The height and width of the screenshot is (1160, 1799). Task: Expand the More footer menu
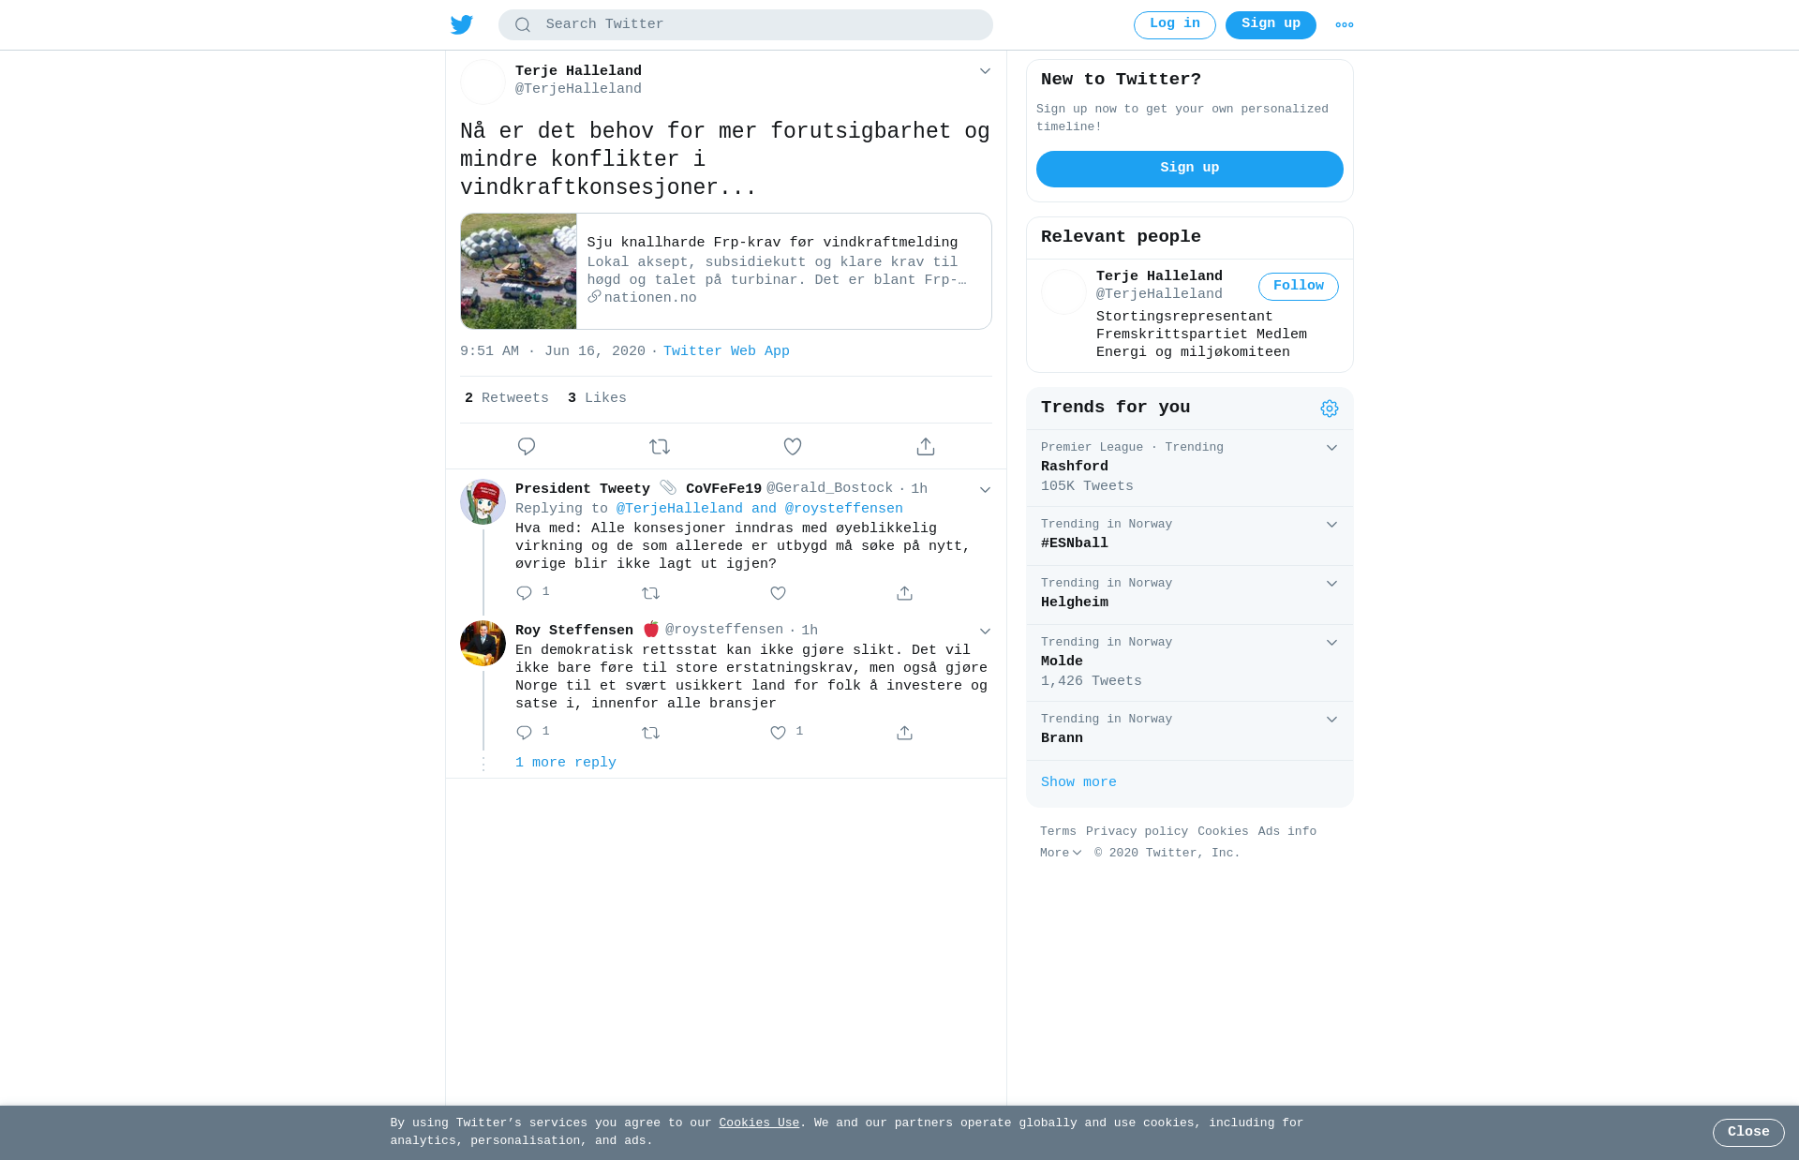click(1061, 854)
